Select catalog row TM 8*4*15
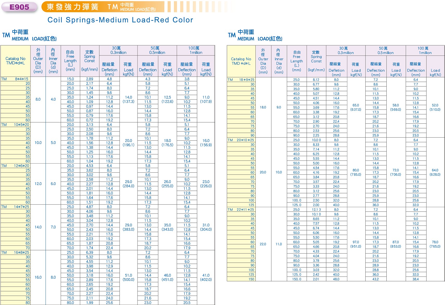 [15, 79]
